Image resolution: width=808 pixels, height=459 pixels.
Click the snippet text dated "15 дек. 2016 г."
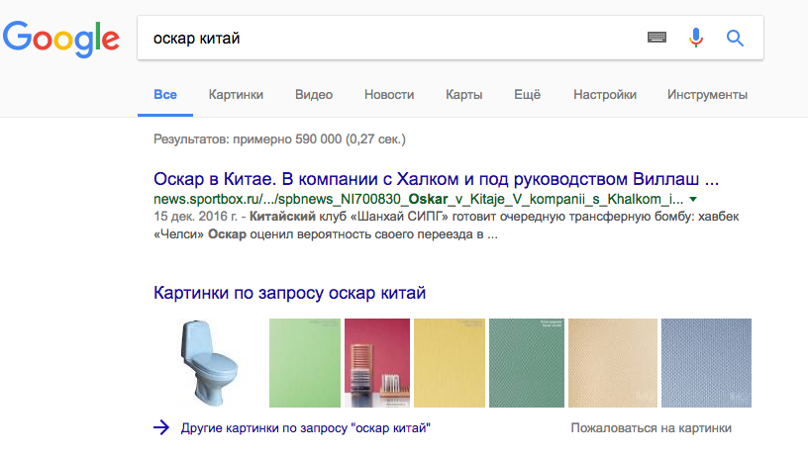click(x=447, y=226)
